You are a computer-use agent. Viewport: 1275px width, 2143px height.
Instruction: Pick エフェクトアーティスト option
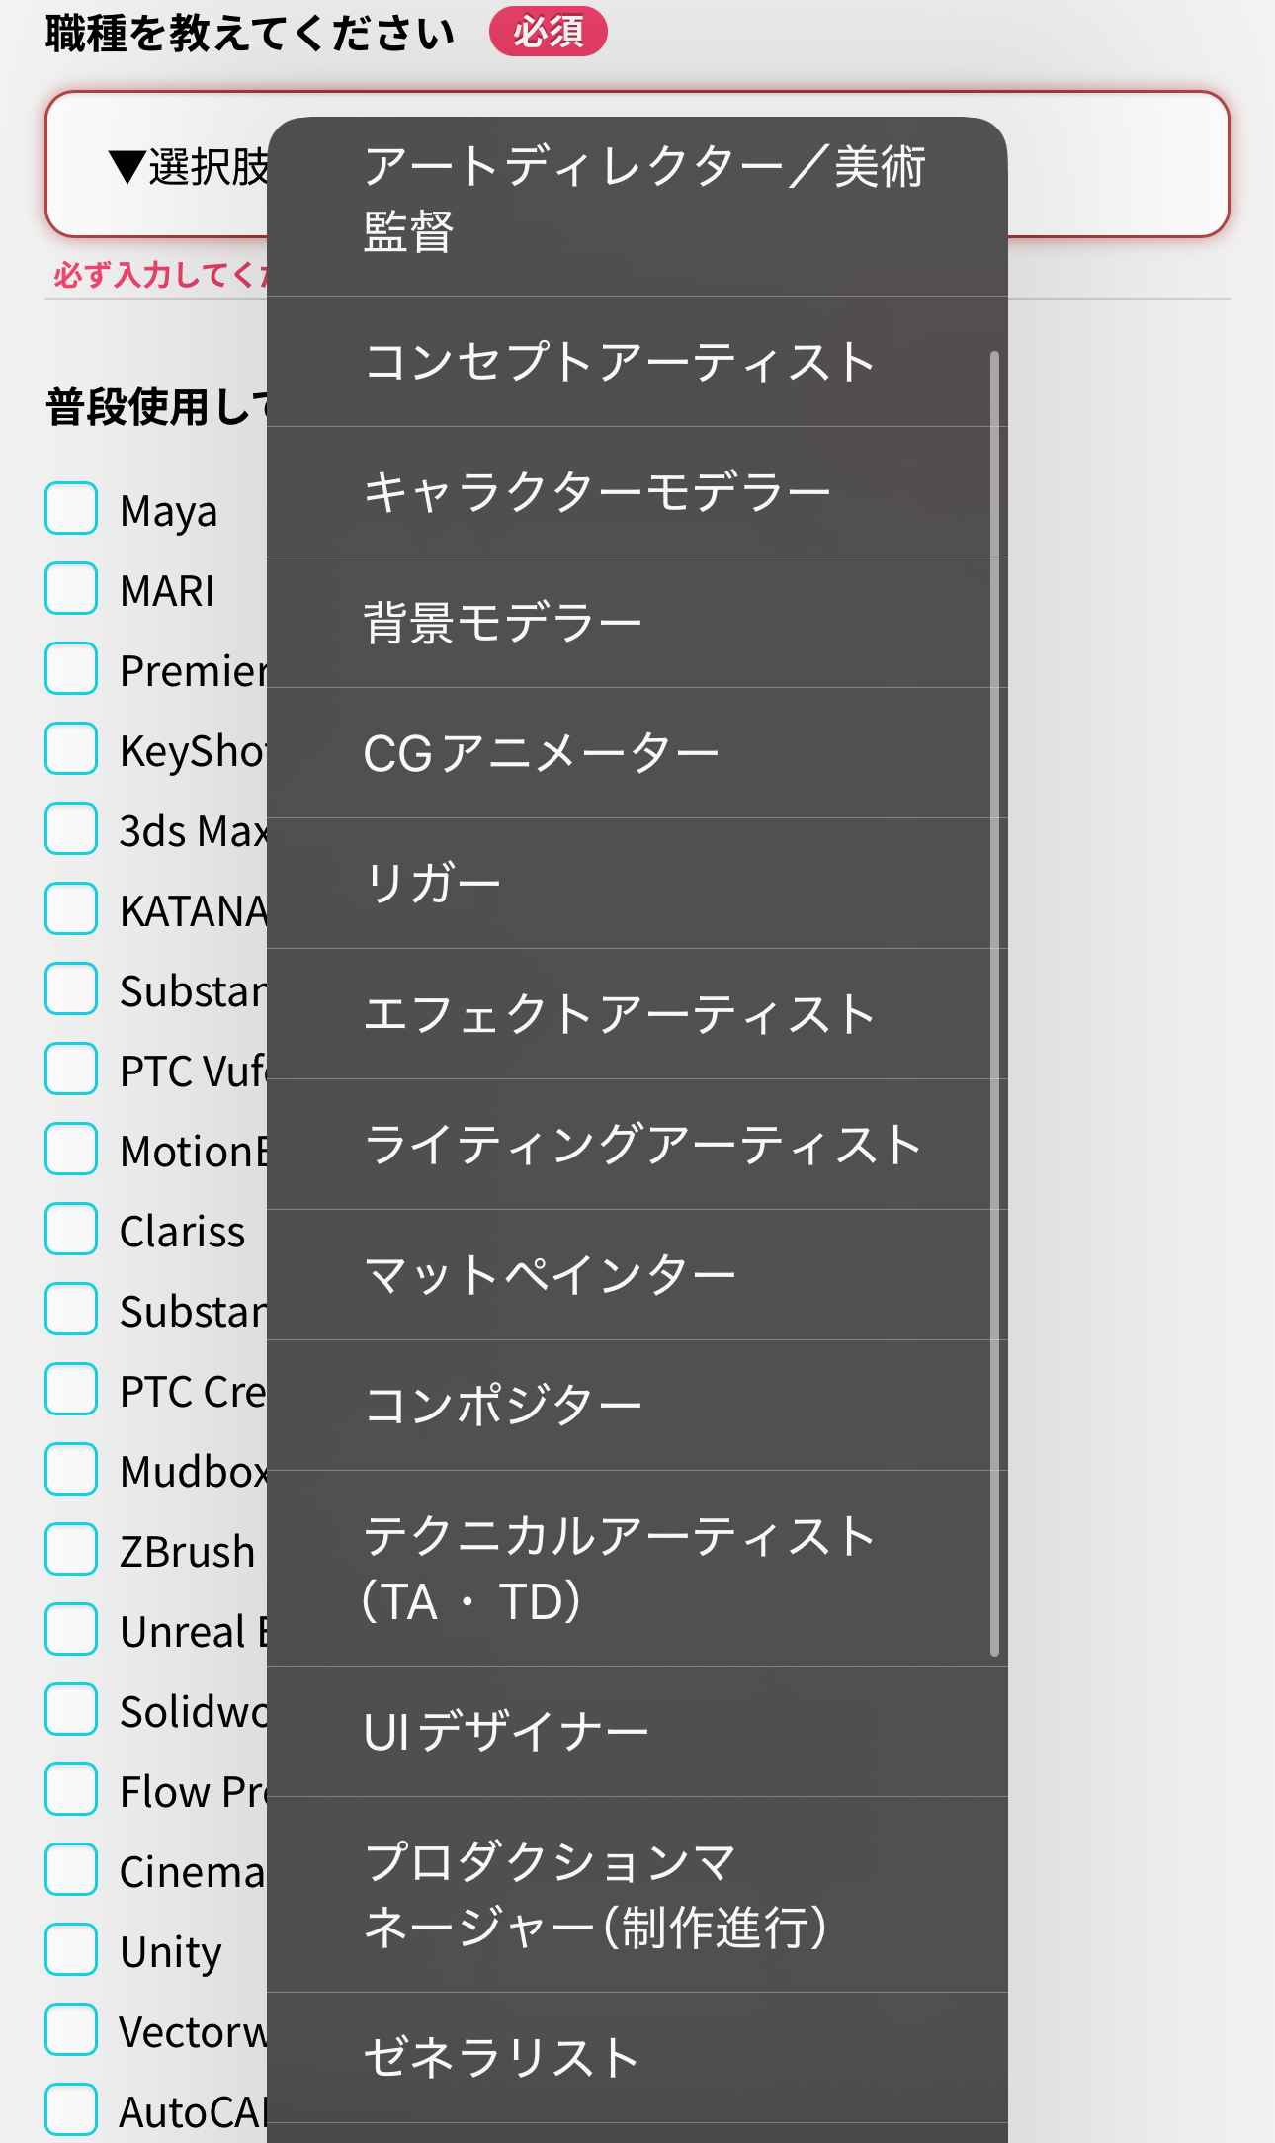[x=637, y=1014]
